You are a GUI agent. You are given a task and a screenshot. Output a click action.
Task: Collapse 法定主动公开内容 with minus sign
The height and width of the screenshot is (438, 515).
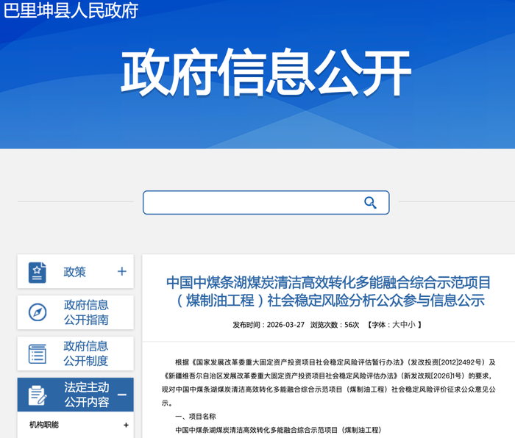pos(122,395)
